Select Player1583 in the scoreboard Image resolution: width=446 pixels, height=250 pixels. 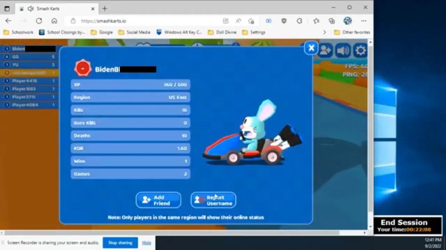(29, 89)
